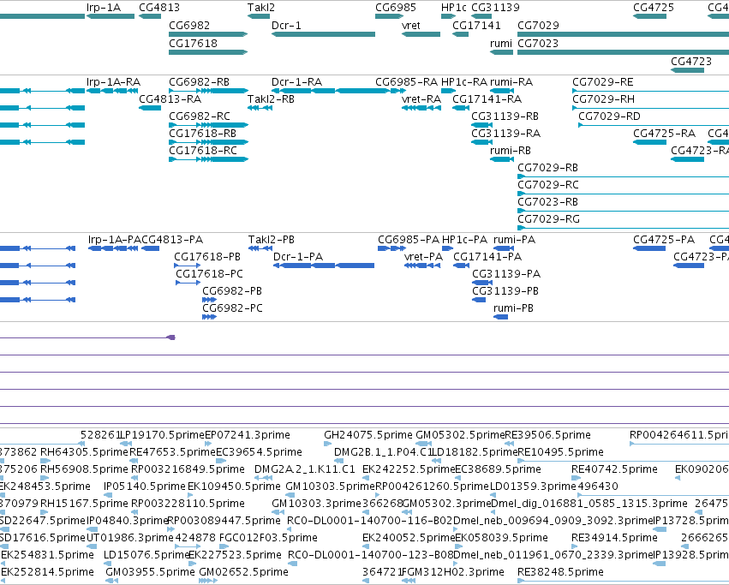The image size is (729, 585).
Task: Click the Dcr-1-RA transcript exon glyph
Action: [x=330, y=91]
